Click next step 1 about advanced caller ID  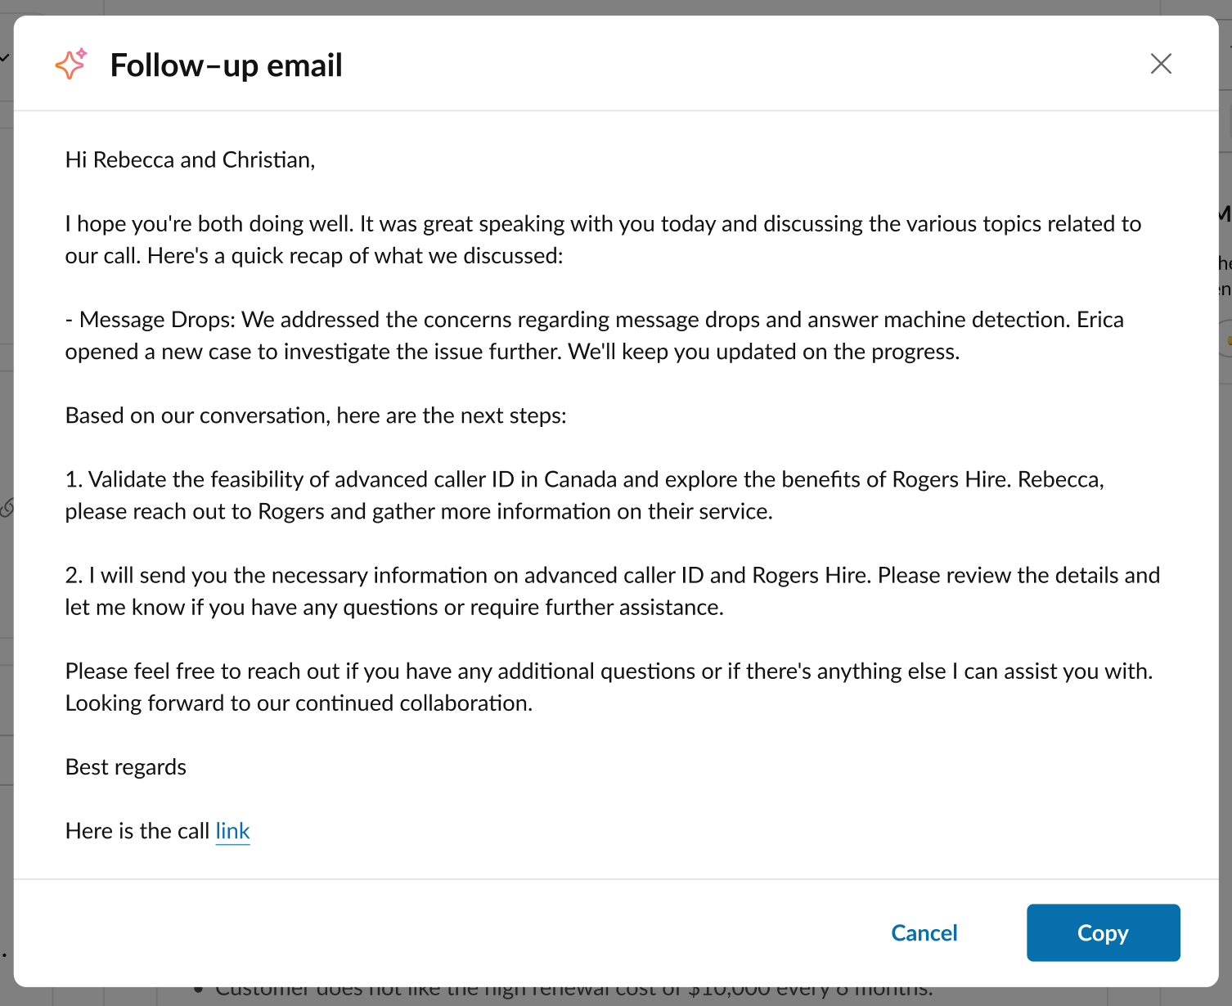[x=584, y=495]
